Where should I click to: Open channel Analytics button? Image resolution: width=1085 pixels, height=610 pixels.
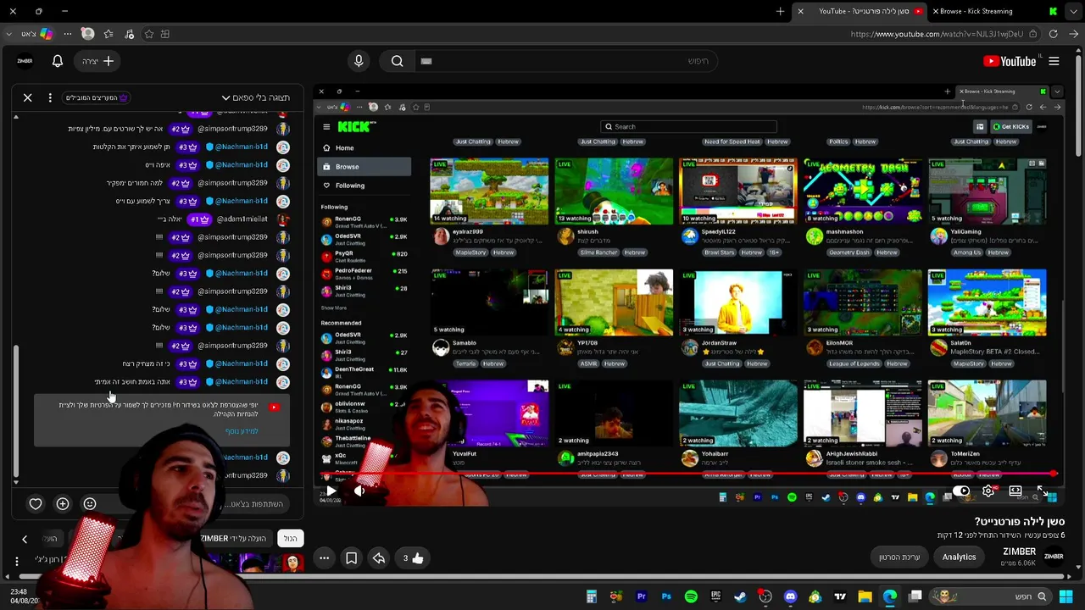[959, 557]
